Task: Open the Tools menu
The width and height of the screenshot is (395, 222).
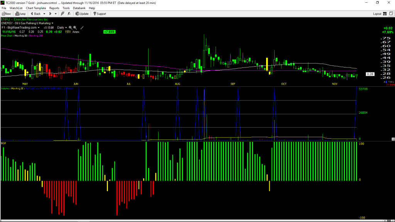Action: (66, 8)
